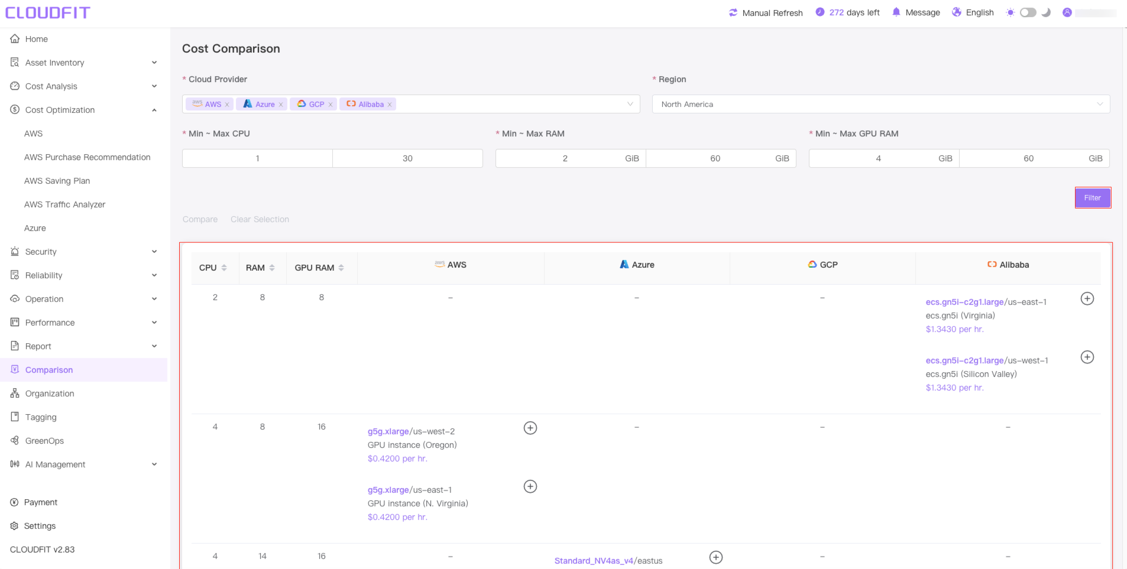The width and height of the screenshot is (1127, 569).
Task: Add g5g.xlarge us-east-1 to comparison
Action: (x=530, y=486)
